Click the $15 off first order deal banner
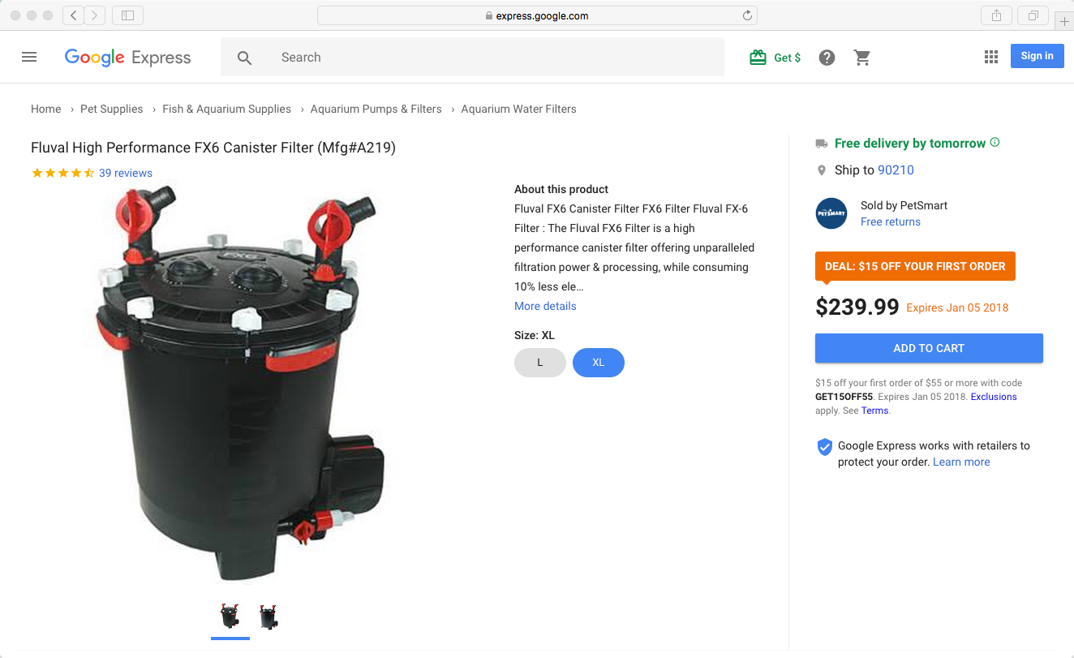 click(915, 266)
